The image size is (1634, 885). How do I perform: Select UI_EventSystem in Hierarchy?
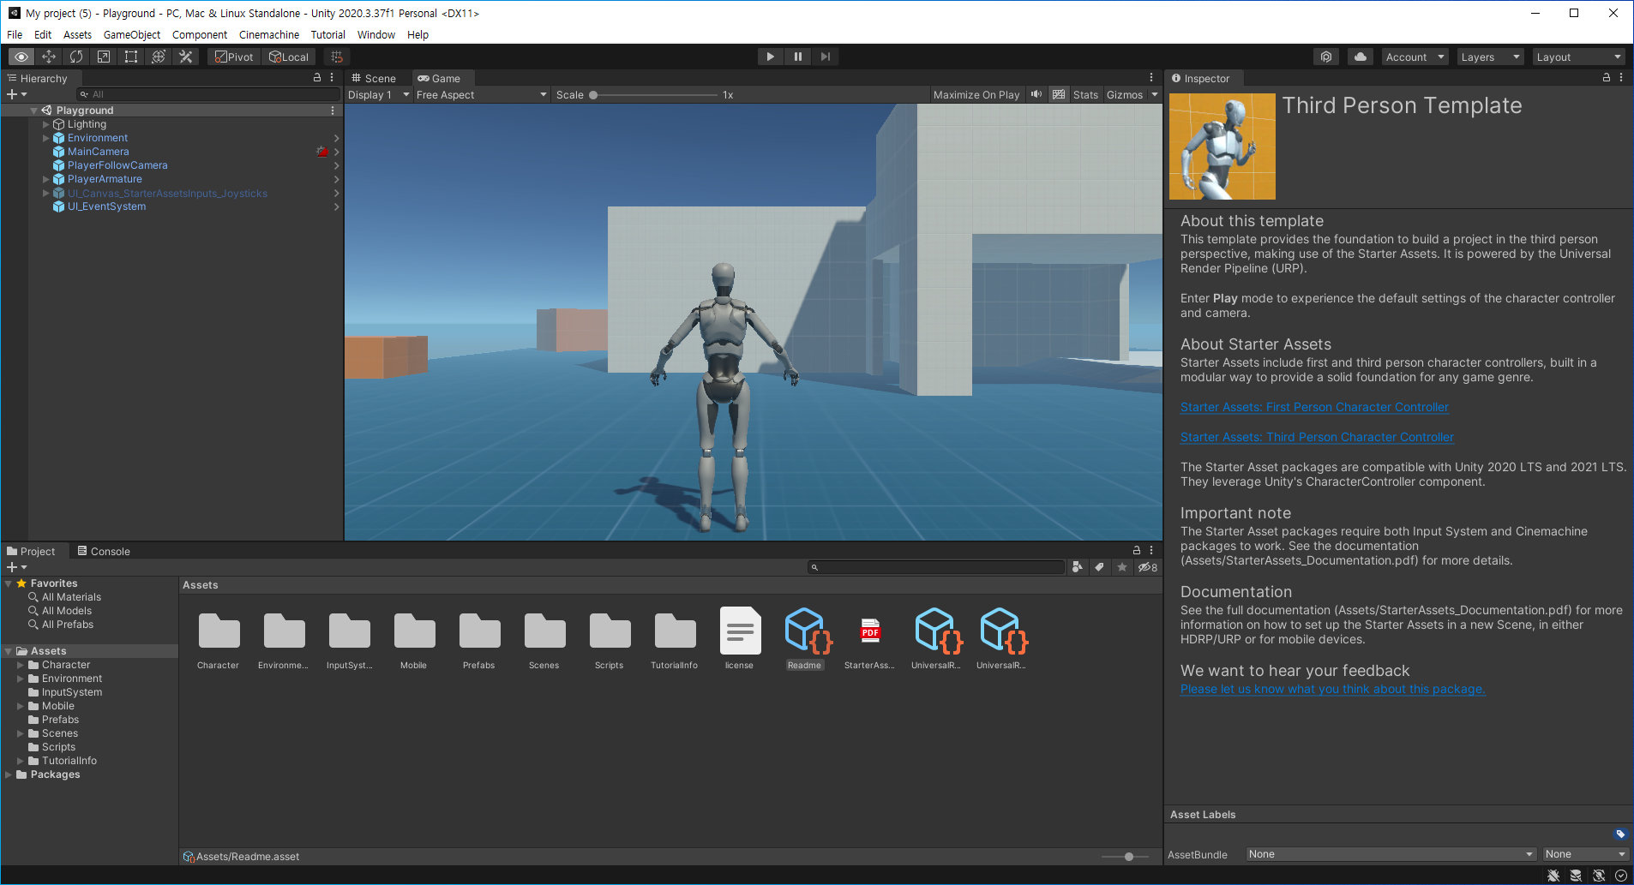point(106,206)
